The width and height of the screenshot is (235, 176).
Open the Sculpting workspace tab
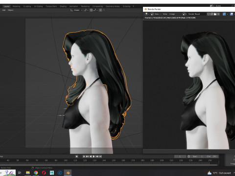27,6
